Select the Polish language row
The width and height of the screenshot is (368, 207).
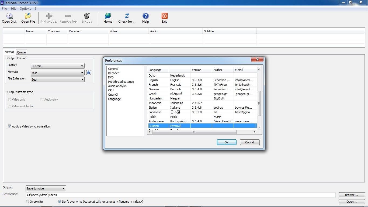click(202, 117)
